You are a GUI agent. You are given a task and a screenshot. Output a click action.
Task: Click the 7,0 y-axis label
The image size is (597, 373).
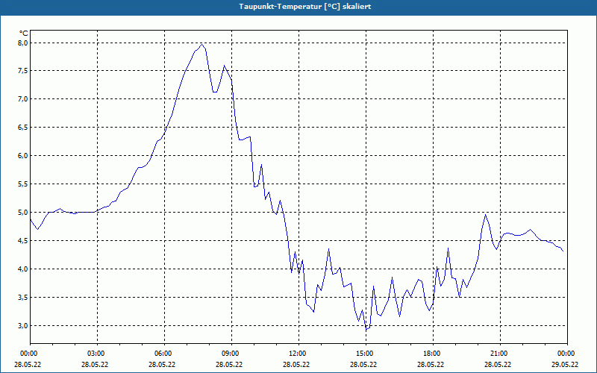point(23,99)
